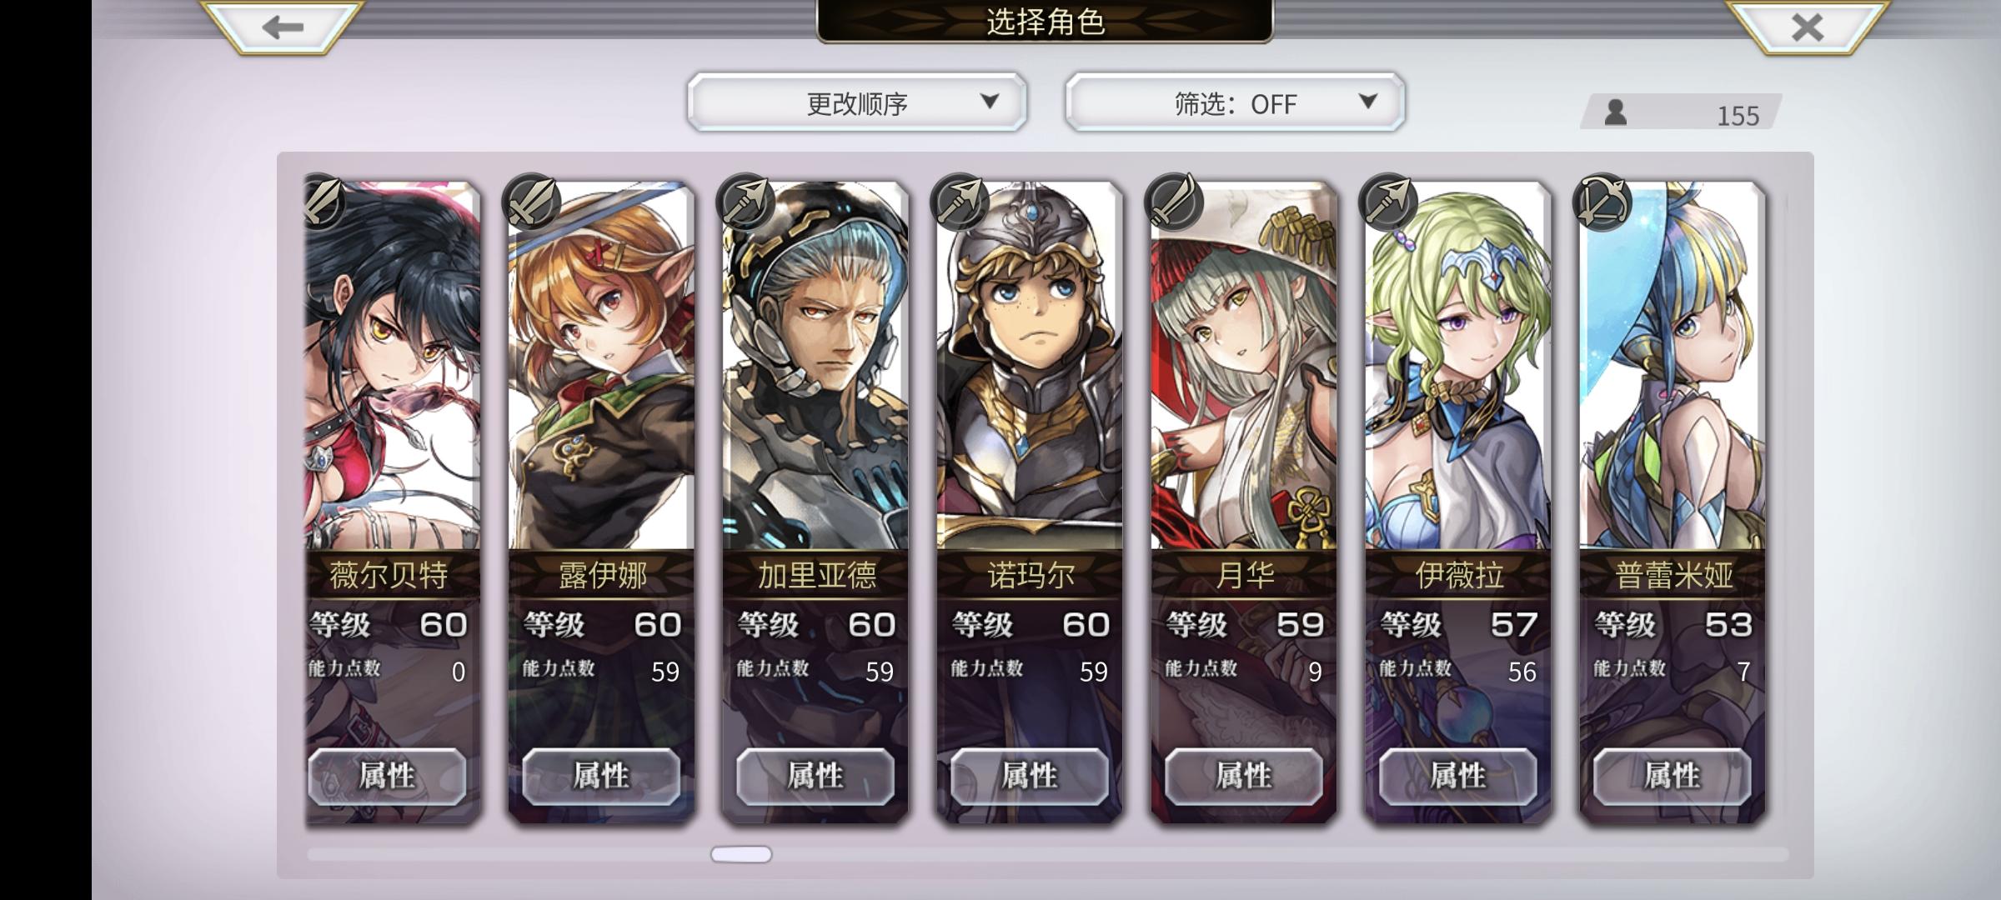Click the horizontal scrollbar thumb
Screen dimensions: 2001x900
pos(741,854)
